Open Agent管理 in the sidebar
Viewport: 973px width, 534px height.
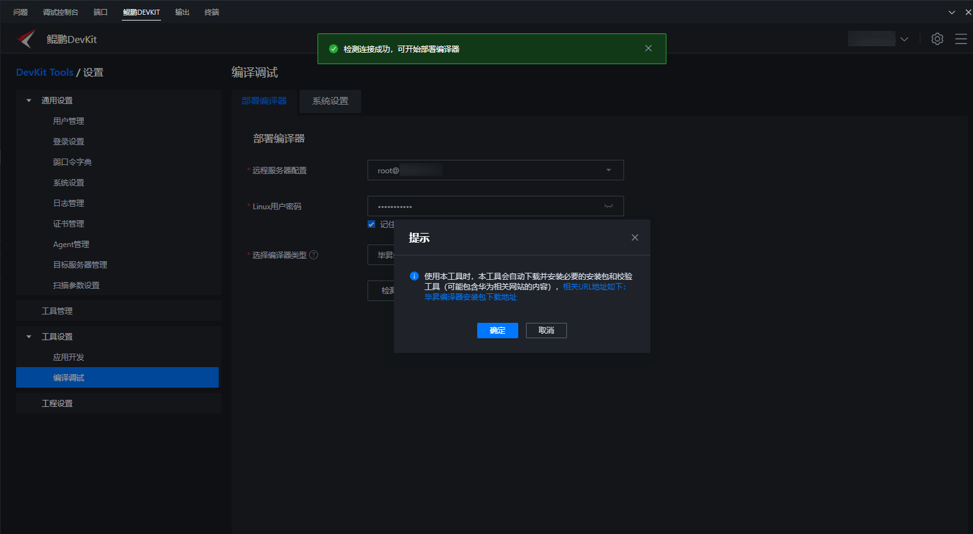[x=71, y=244]
